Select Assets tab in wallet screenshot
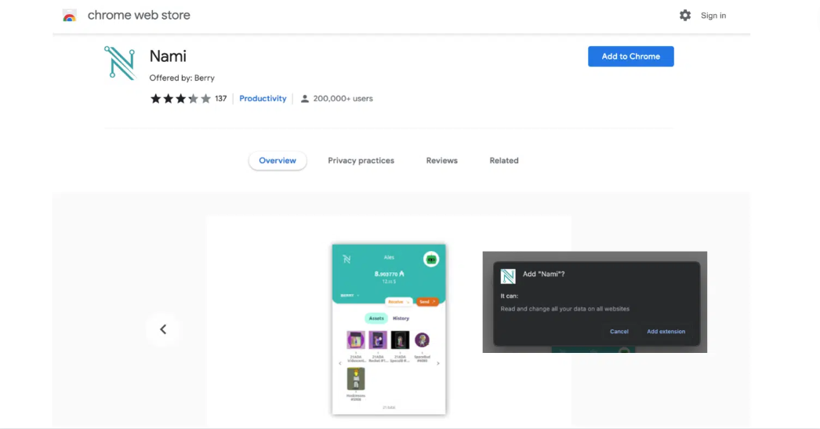This screenshot has width=820, height=429. click(x=376, y=318)
